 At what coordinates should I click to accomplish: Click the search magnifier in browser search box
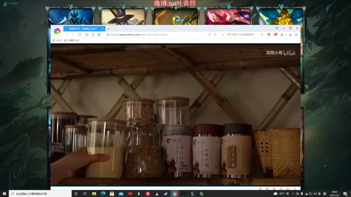262,34
